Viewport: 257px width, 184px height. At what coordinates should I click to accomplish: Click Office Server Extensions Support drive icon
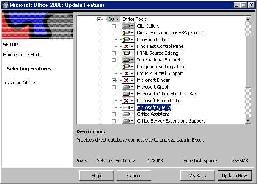128,121
